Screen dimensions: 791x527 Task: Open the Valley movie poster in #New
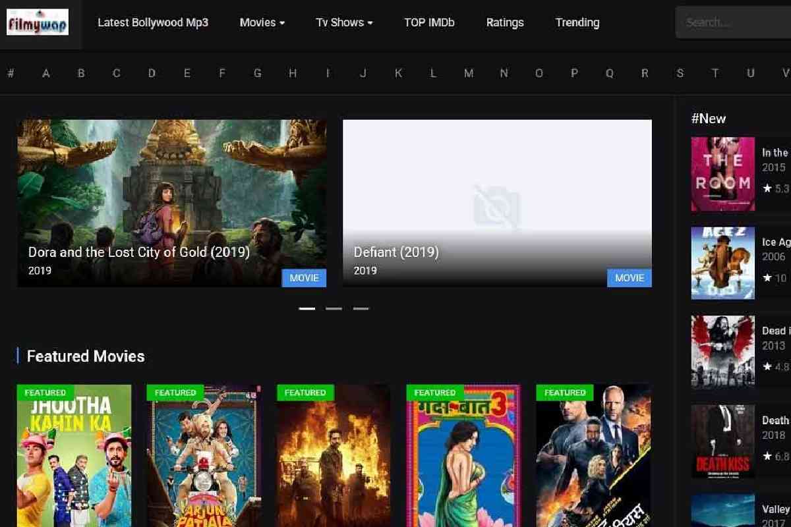point(723,511)
